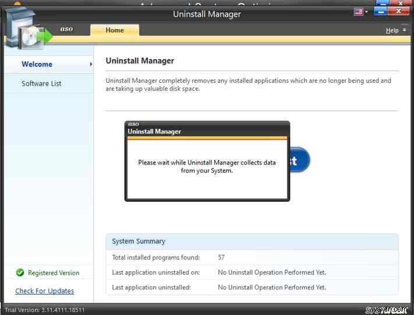Click the aso logo in the header
414x315 pixels.
tap(66, 29)
